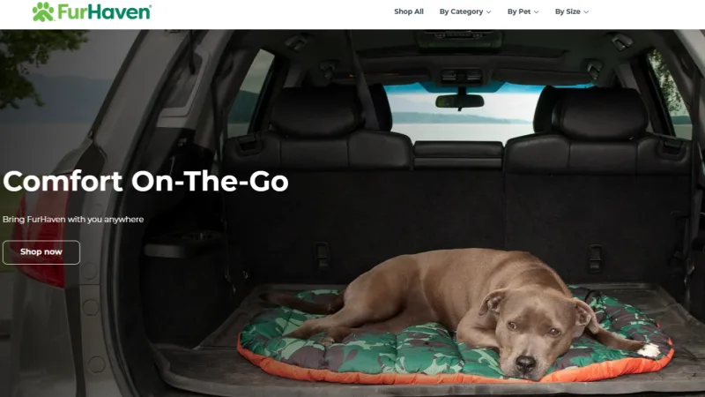Open the By Category menu label
This screenshot has width=705, height=397.
461,11
